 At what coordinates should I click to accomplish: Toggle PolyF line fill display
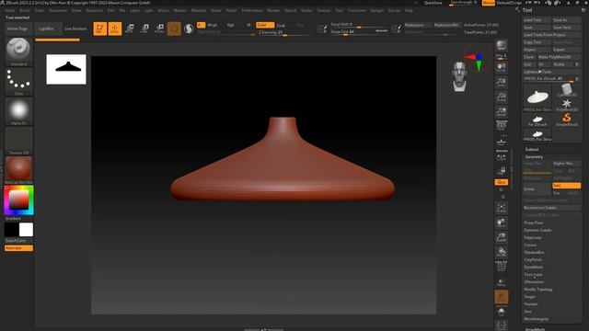(x=501, y=267)
